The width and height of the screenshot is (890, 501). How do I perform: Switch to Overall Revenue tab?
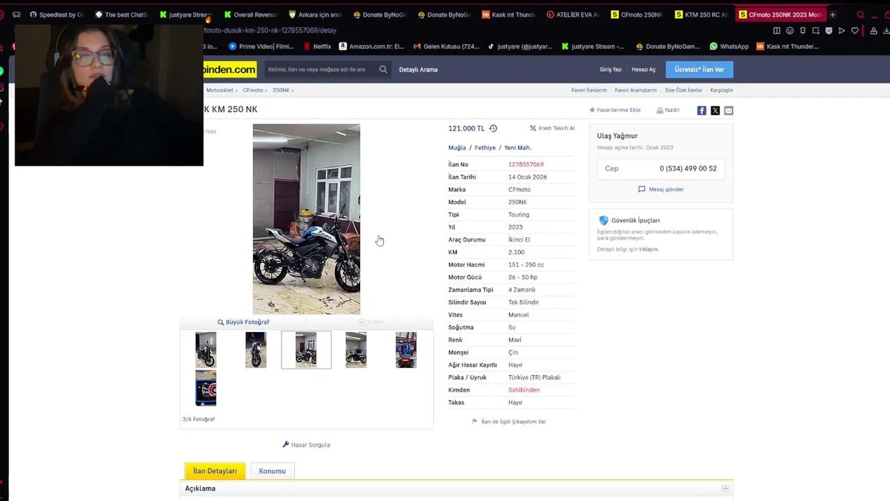(250, 15)
